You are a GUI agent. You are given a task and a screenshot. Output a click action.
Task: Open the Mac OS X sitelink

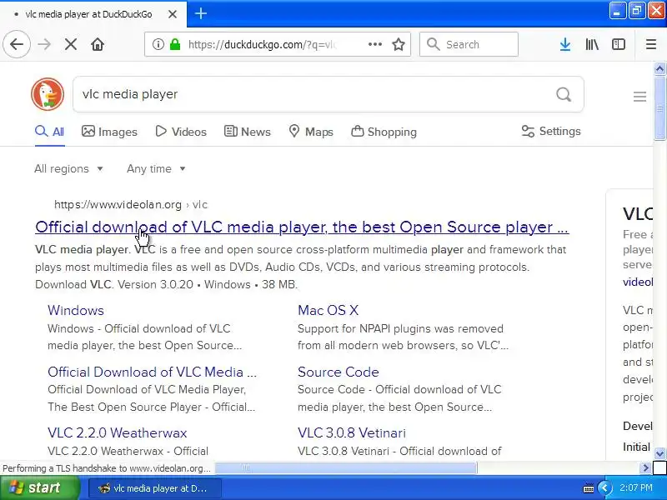point(328,310)
